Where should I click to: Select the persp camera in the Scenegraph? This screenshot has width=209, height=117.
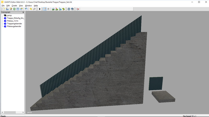click(x=9, y=15)
